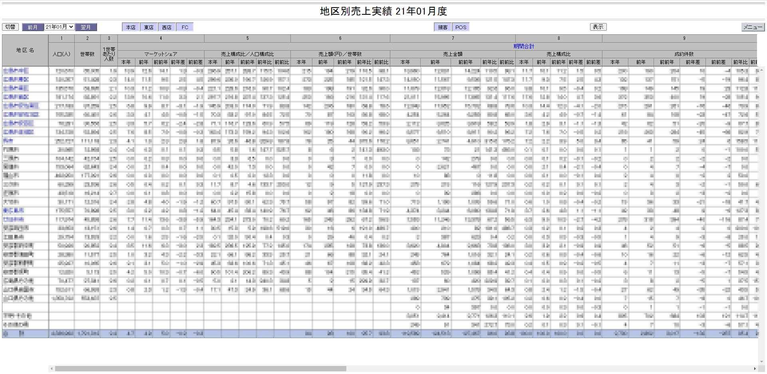Click the page title 地区別売上実績 21年01月度
This screenshot has width=767, height=374.
click(x=383, y=11)
